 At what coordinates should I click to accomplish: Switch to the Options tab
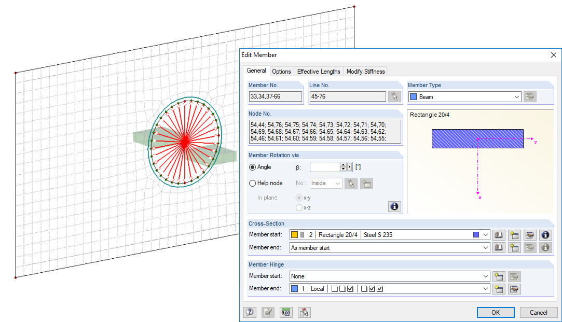coord(281,72)
